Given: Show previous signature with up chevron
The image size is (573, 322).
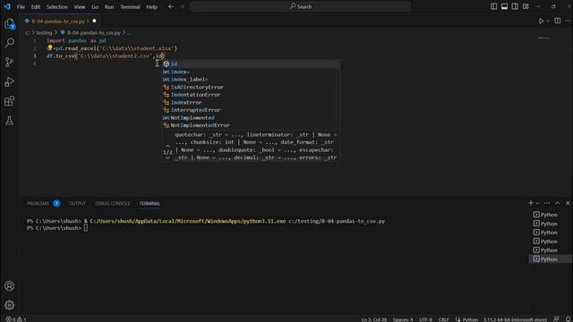Looking at the screenshot, I should 167,147.
